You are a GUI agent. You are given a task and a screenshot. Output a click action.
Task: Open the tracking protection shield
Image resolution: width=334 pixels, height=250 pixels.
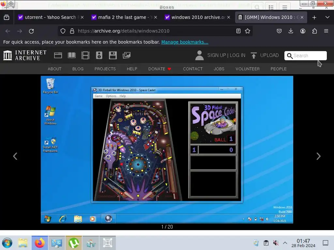coord(63,31)
